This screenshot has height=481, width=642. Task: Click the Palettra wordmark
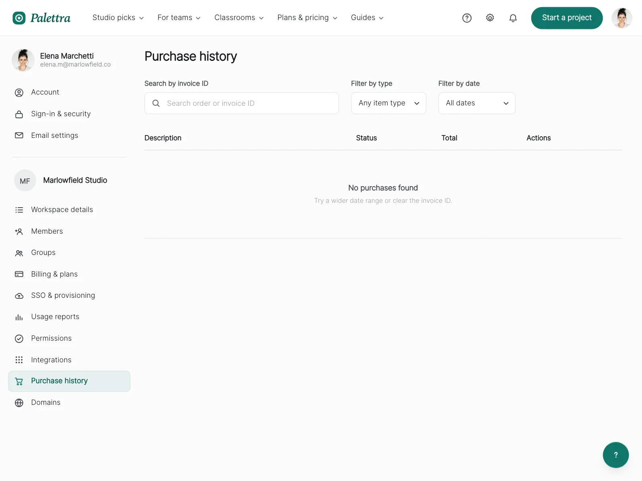[x=51, y=18]
